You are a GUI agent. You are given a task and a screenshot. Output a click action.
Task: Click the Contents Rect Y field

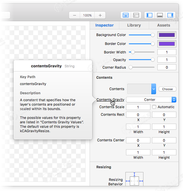tap(164, 114)
